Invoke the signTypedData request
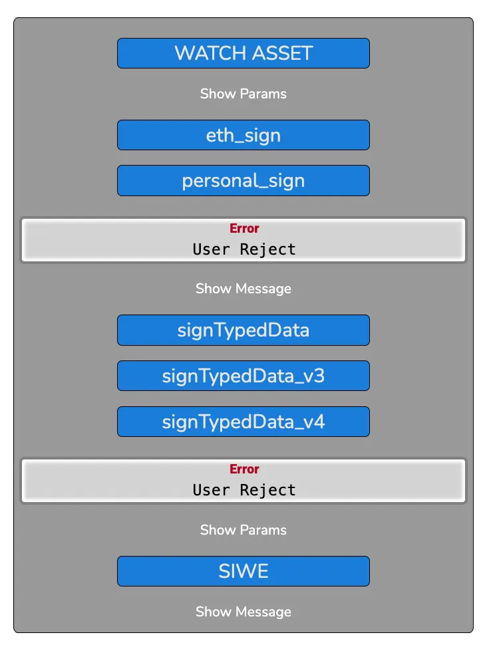The width and height of the screenshot is (487, 649). [243, 330]
